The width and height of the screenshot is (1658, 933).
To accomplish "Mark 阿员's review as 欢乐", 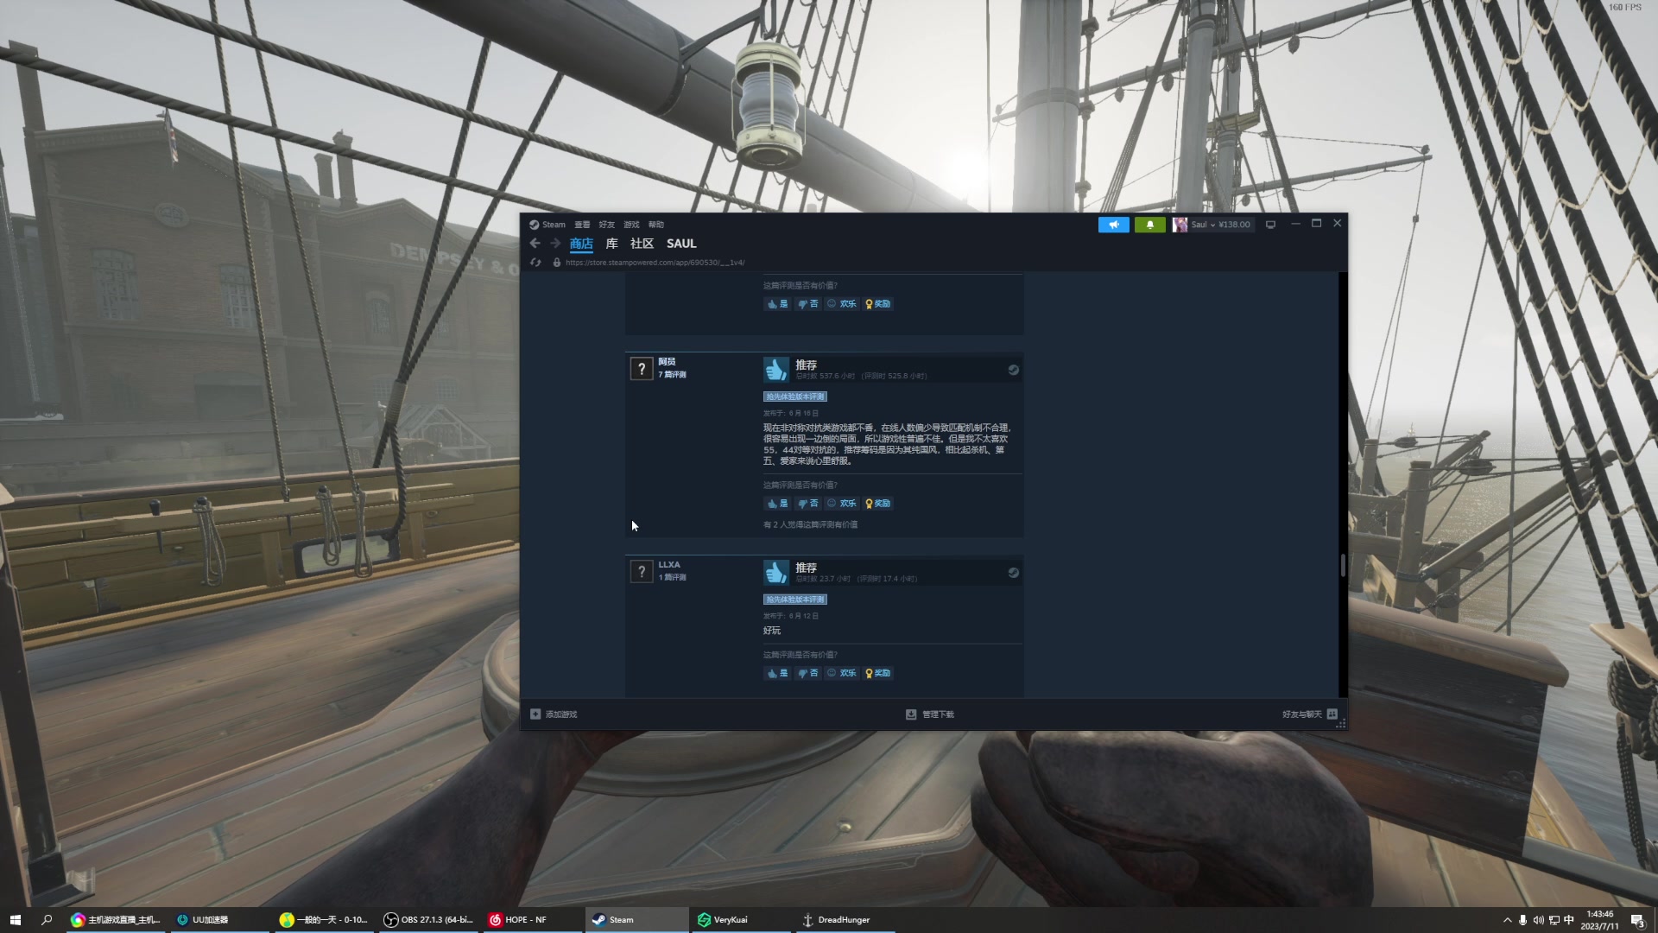I will coord(841,504).
